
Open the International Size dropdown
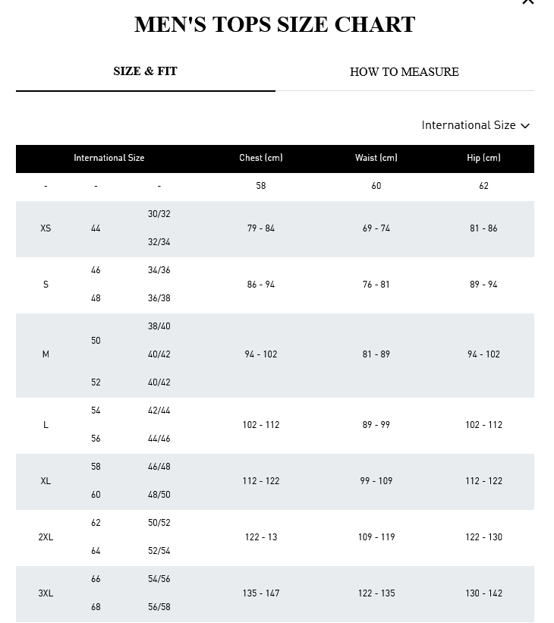[475, 125]
